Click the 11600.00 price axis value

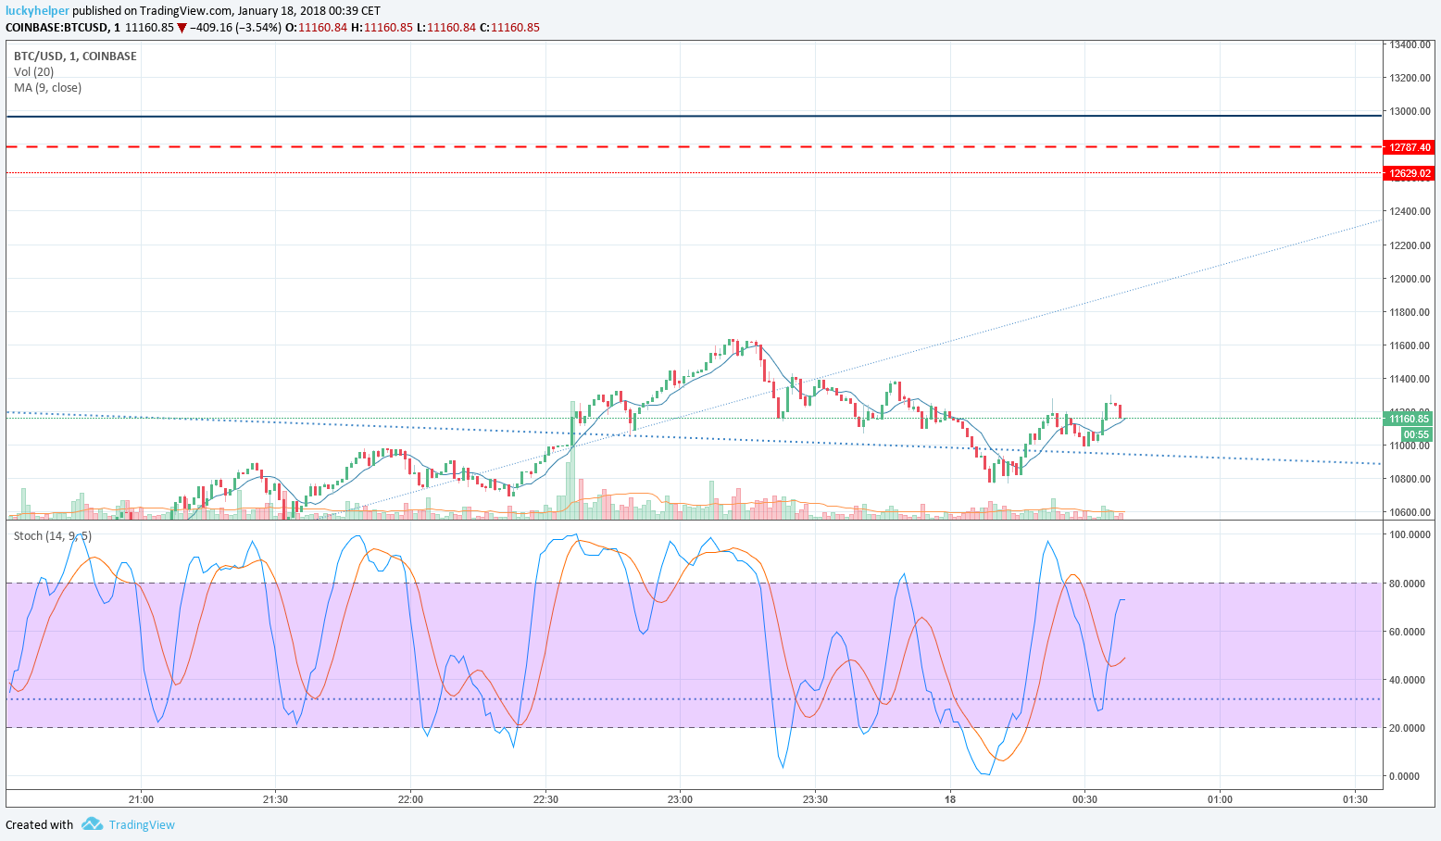[x=1410, y=345]
